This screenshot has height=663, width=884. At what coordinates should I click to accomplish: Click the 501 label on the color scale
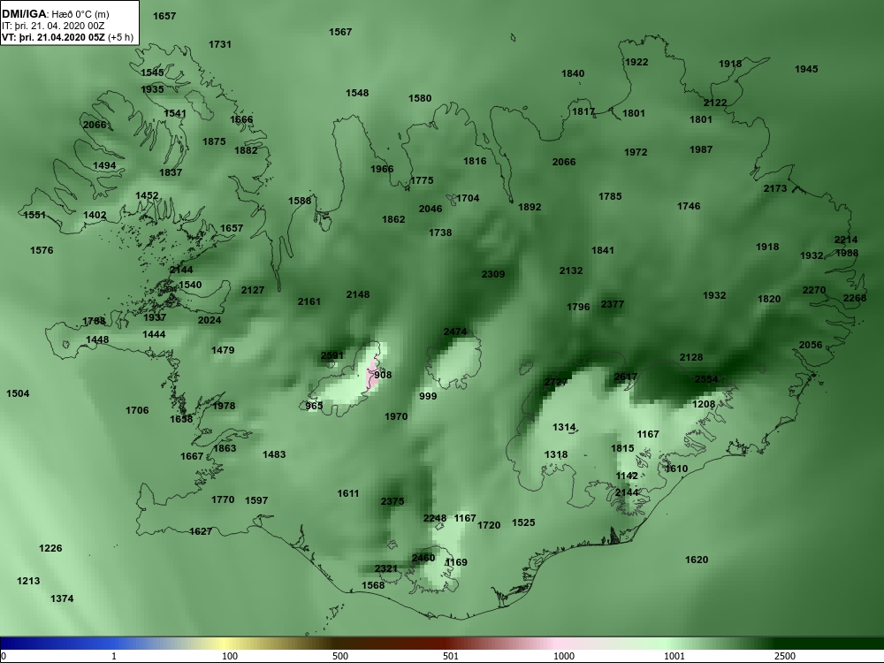coord(451,656)
